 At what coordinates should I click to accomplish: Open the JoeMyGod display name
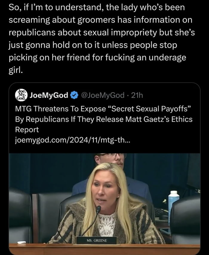[49, 95]
